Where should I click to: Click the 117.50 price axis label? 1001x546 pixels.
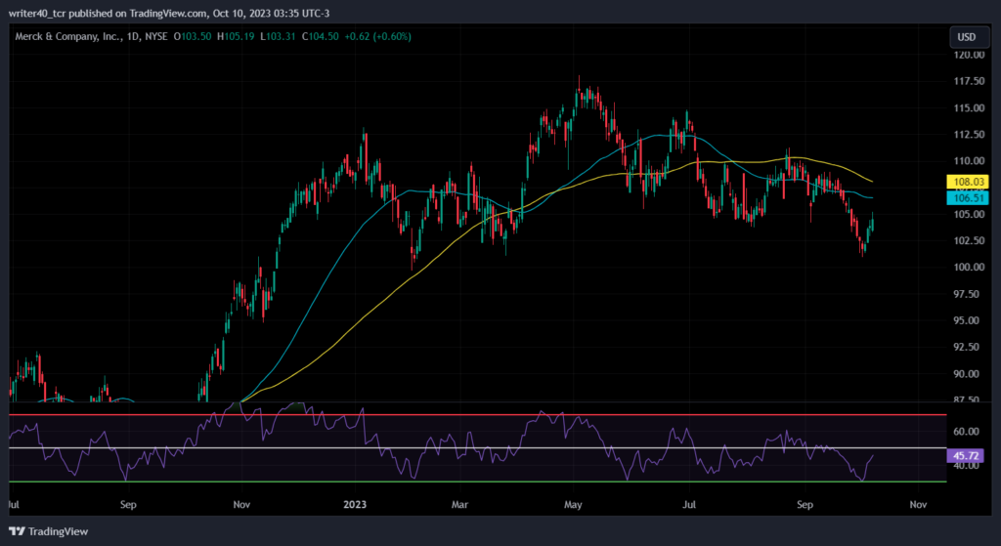tap(969, 81)
